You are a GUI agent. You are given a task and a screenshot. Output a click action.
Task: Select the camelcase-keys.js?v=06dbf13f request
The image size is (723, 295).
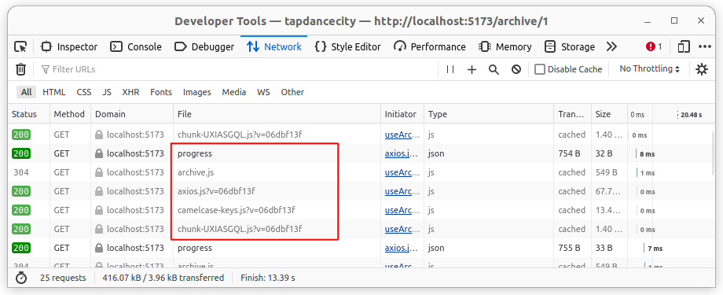pyautogui.click(x=361, y=210)
